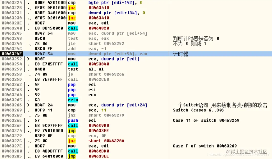Click Switch (cases 6..30) comment
The width and height of the screenshot is (272, 159).
pos(198,110)
